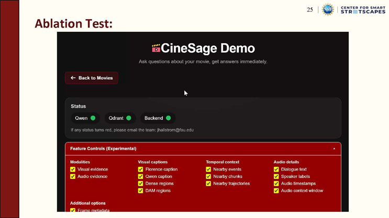Viewport: 389px width, 218px height.
Task: Toggle the Speaker labels checkbox
Action: [276, 176]
